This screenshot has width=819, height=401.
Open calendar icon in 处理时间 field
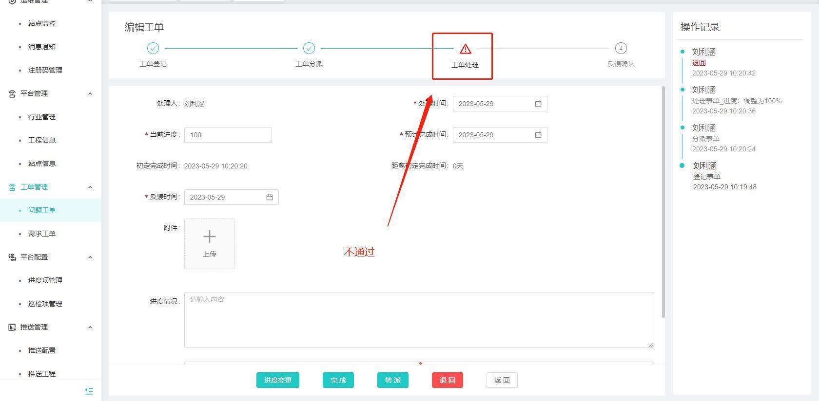[538, 104]
